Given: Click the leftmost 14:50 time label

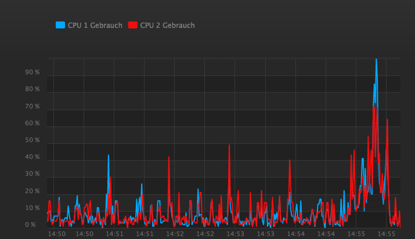Looking at the screenshot, I should point(56,234).
